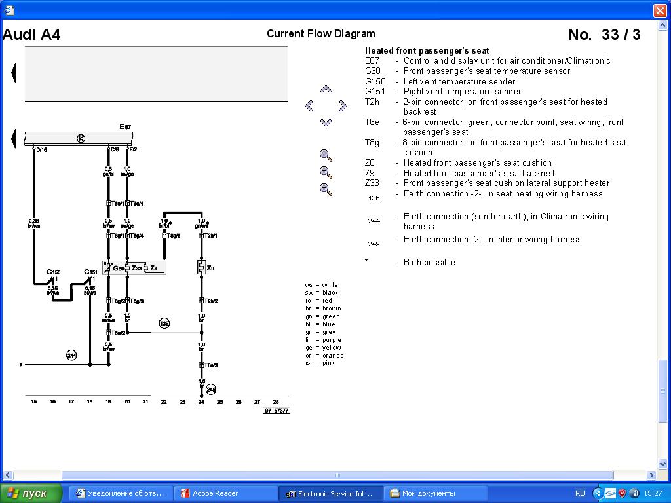Open the window system icon in the title bar
671x503 pixels.
coord(9,10)
